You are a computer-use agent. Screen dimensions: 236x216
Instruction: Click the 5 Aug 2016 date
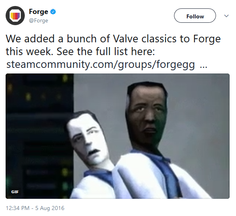pos(50,208)
